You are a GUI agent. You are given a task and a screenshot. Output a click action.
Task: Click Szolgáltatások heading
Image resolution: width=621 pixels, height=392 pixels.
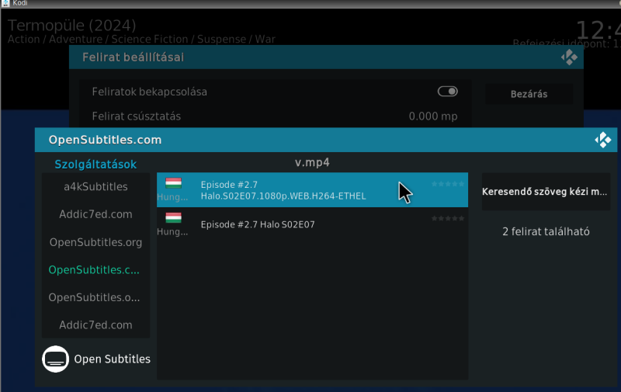click(95, 165)
